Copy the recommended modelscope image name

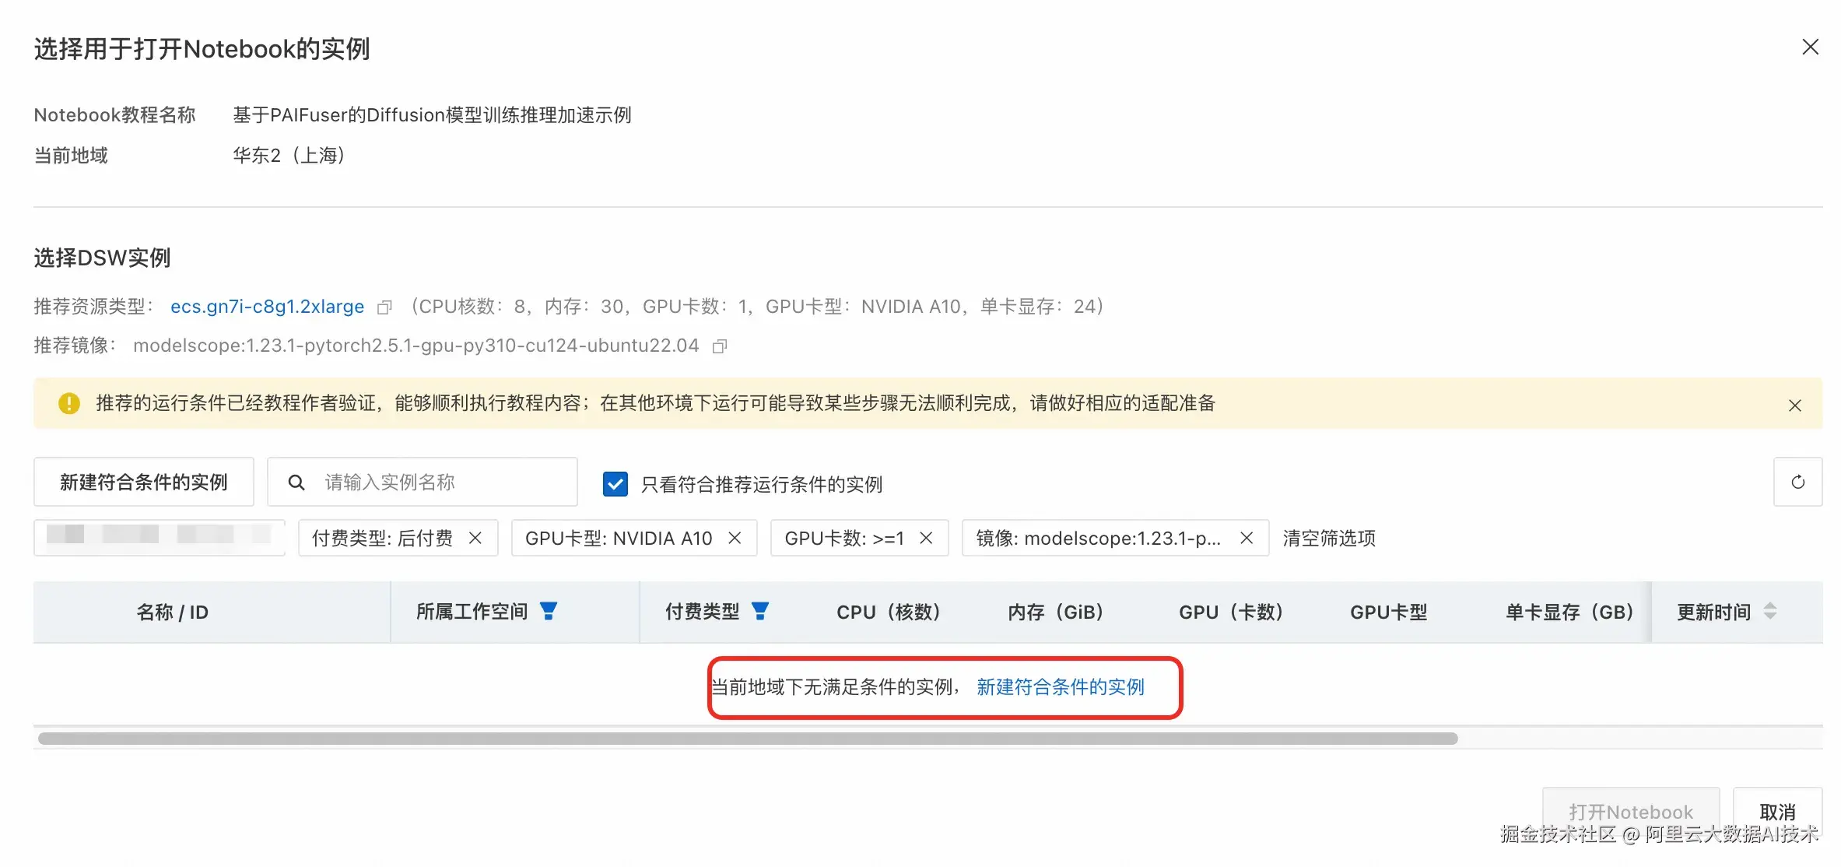(720, 346)
